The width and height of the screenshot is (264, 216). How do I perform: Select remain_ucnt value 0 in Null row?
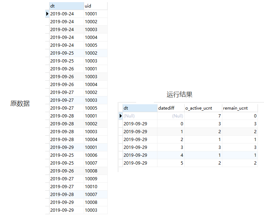(x=240, y=116)
